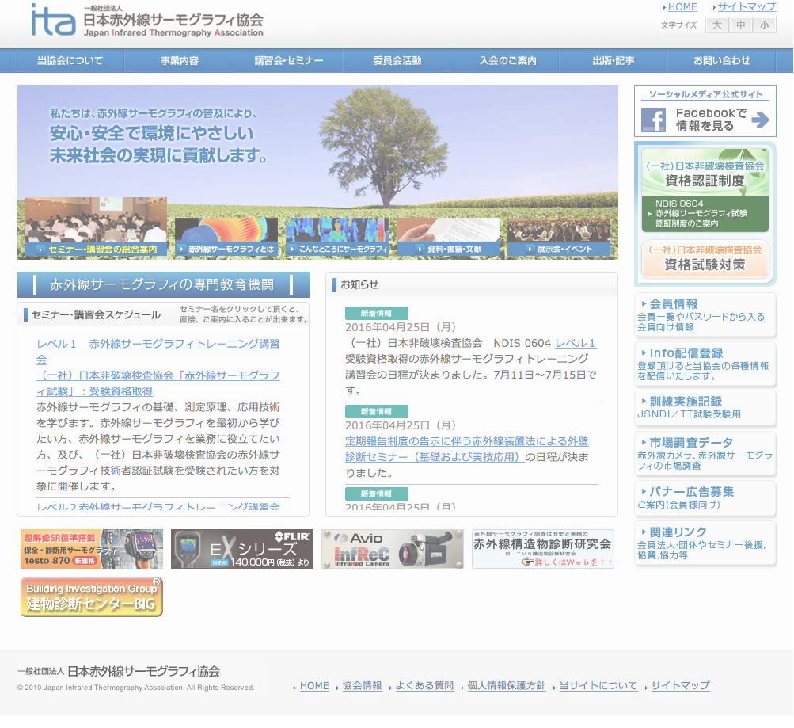Open 資料・書籍・文献 thumbnail

448,237
